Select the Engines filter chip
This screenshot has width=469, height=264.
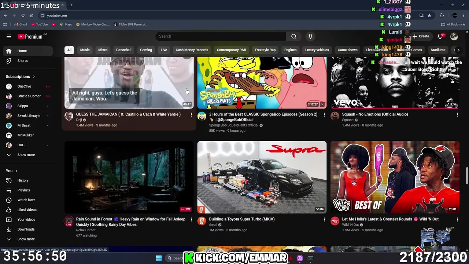click(x=291, y=50)
